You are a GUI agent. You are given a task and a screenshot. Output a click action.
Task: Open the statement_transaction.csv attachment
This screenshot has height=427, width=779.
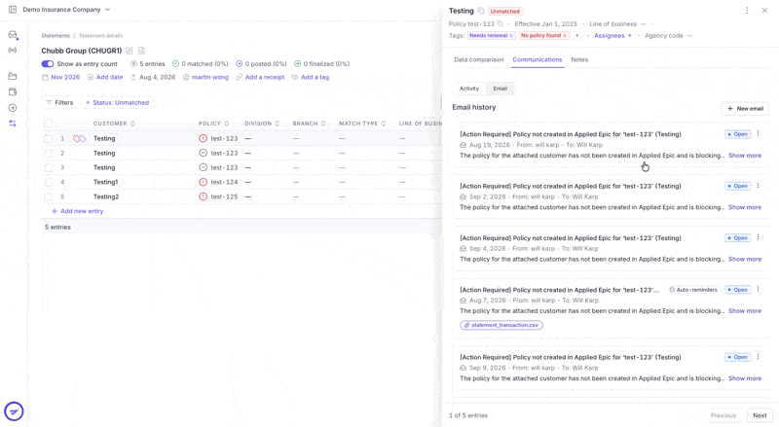click(x=501, y=325)
